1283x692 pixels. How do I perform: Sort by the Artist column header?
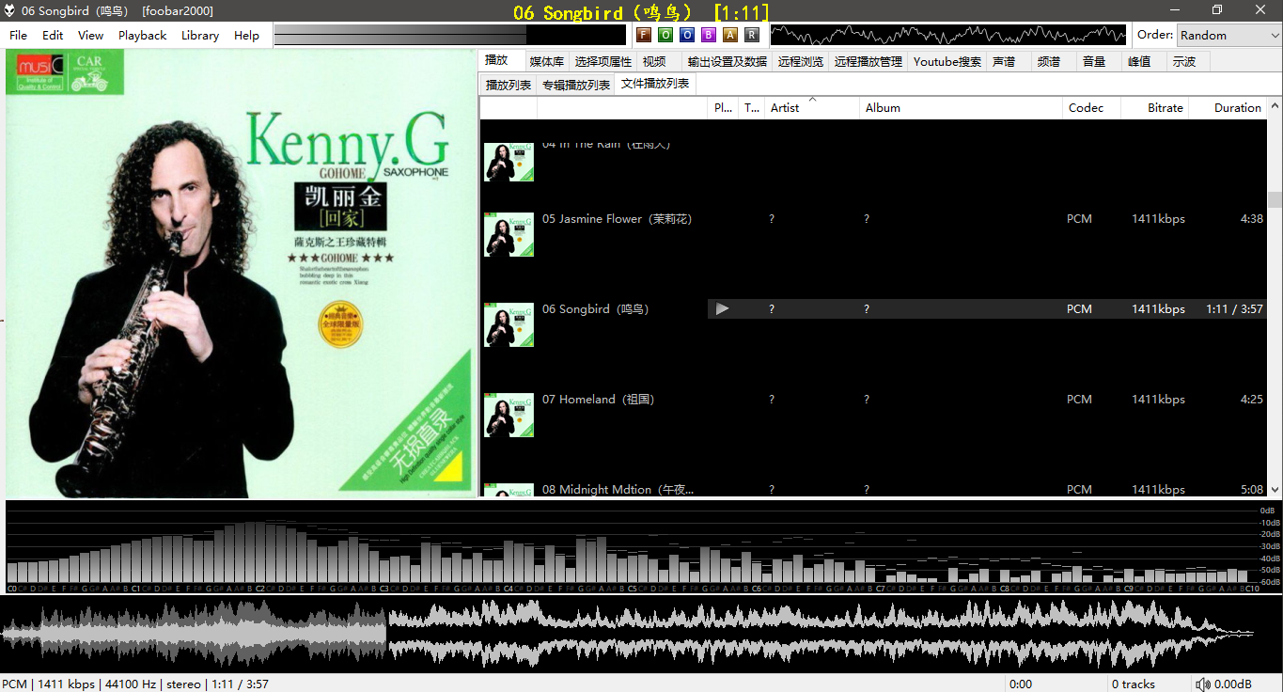pos(812,107)
